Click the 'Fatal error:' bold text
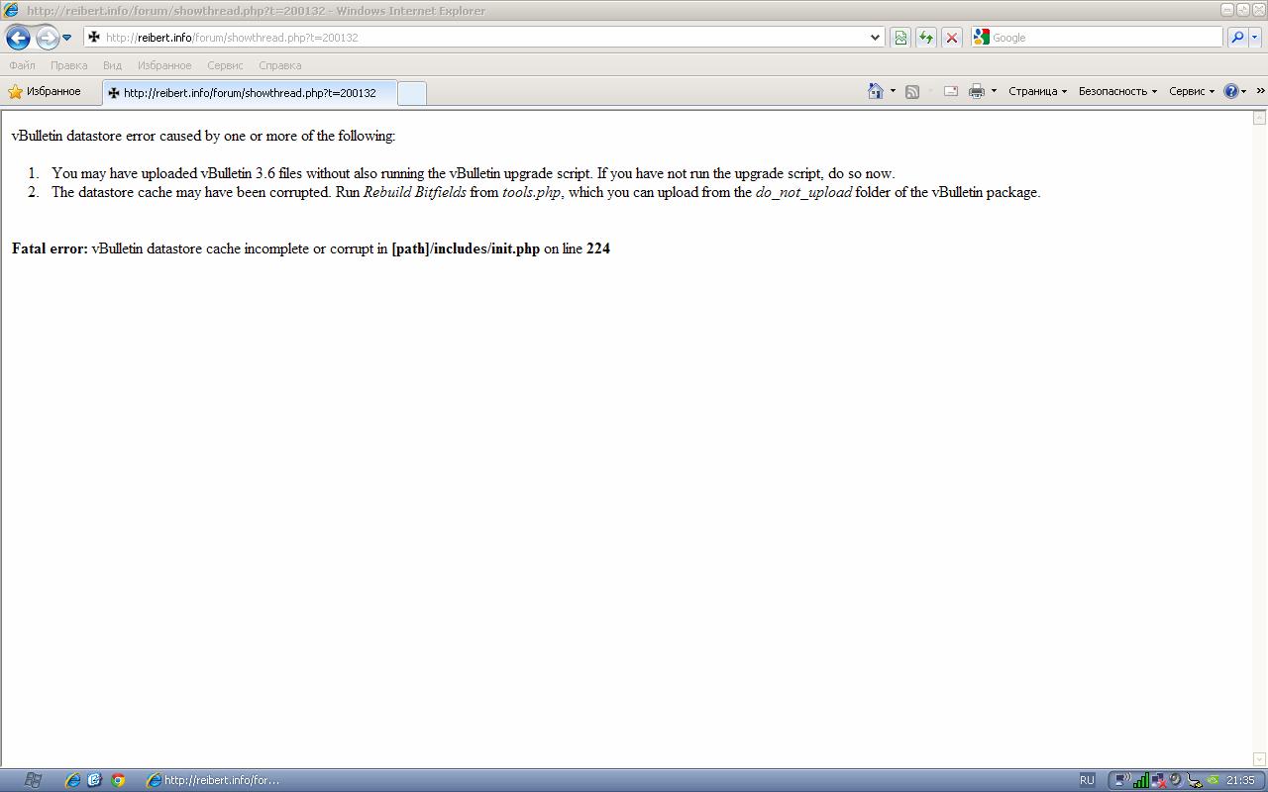1268x792 pixels. click(x=50, y=248)
